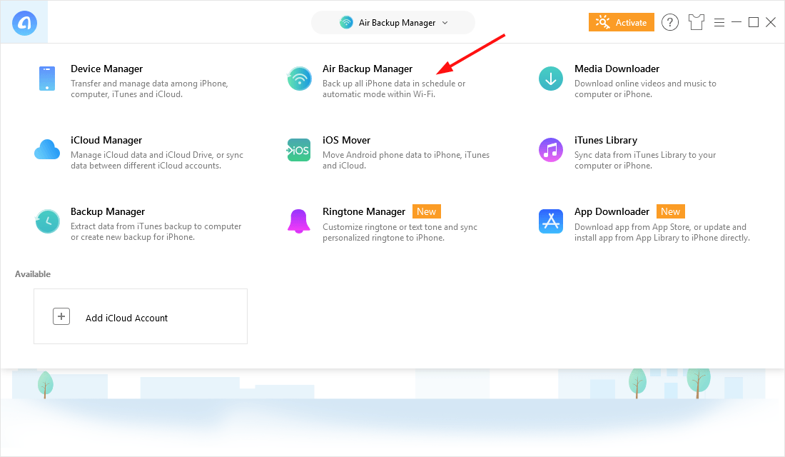Click the Air Backup Manager Wi-Fi icon in the feature grid

click(x=300, y=79)
